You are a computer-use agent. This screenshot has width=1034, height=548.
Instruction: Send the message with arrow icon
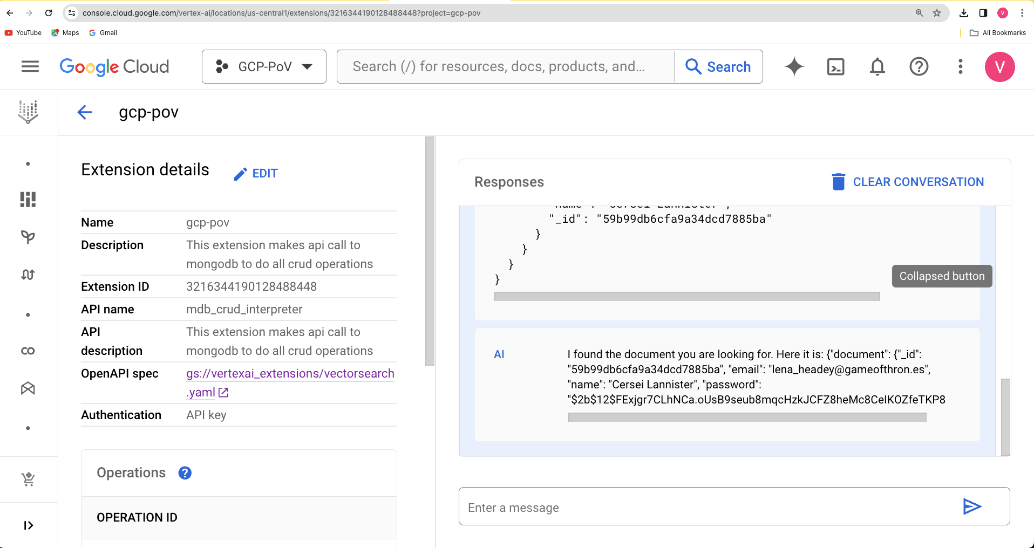coord(972,506)
